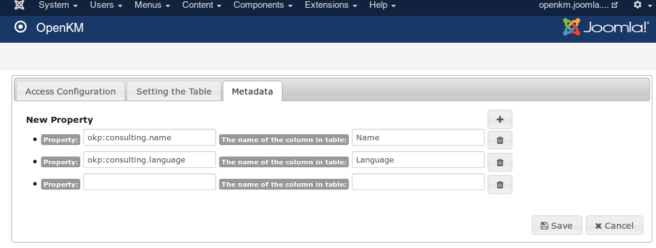Open the Users menu
Viewport: 656px width, 248px height.
(x=106, y=5)
